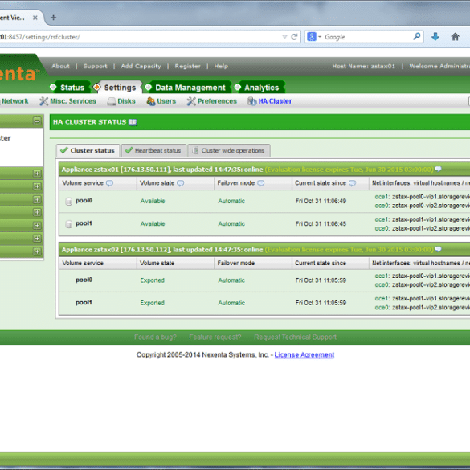Open HA Cluster settings
This screenshot has height=470, width=470.
pyautogui.click(x=269, y=101)
